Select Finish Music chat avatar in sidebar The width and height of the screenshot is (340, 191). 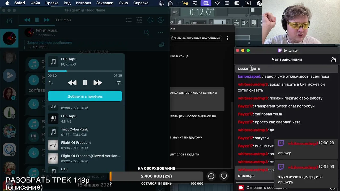pyautogui.click(x=9, y=38)
